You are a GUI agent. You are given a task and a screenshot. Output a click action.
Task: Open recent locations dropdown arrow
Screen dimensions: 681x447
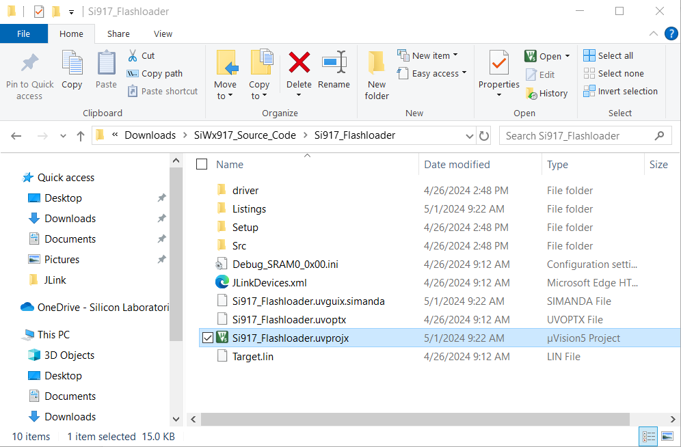[63, 136]
